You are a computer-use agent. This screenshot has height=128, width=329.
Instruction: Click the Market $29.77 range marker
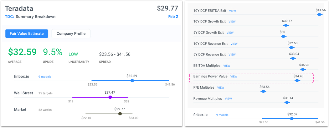pos(120,114)
